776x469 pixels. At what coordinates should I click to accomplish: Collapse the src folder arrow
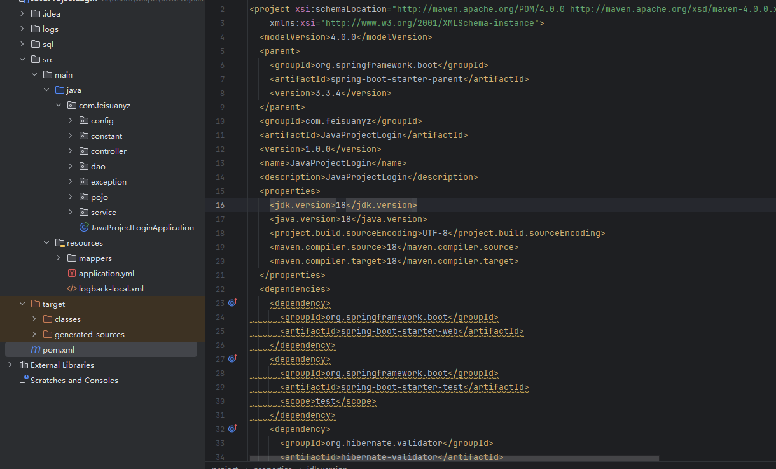22,59
